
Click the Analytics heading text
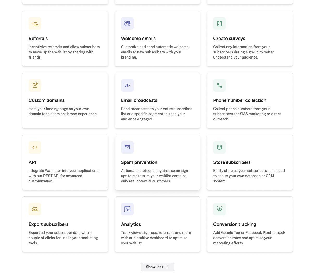[131, 224]
